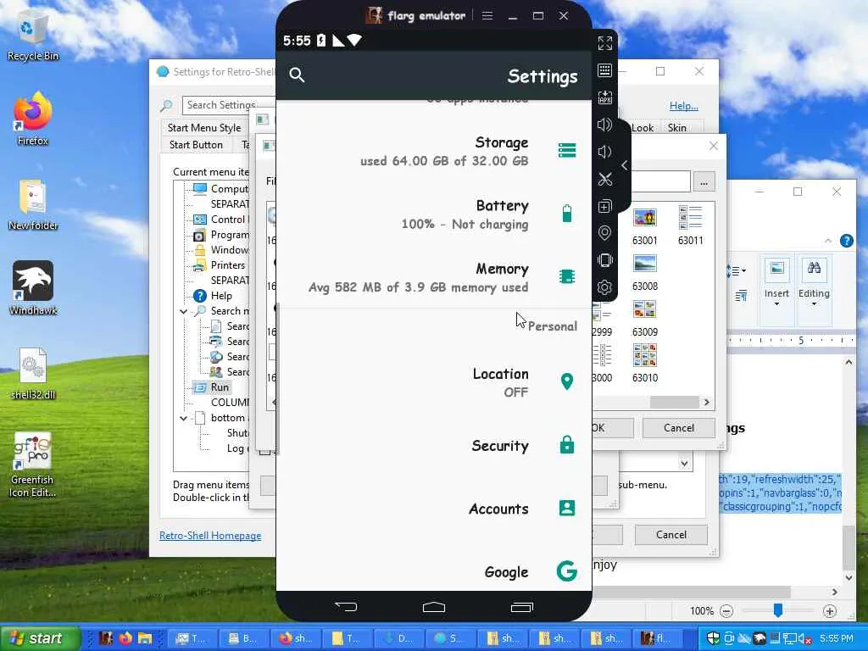This screenshot has height=651, width=868.
Task: Open the dropdown arrow above the sub-menu text
Action: pyautogui.click(x=684, y=463)
